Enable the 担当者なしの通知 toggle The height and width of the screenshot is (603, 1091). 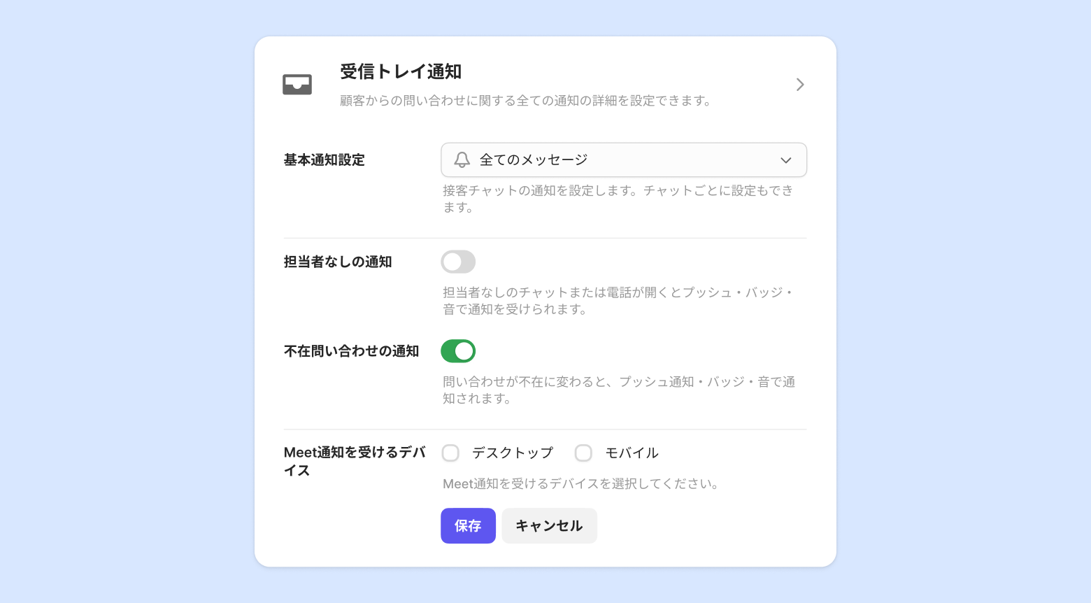tap(458, 262)
